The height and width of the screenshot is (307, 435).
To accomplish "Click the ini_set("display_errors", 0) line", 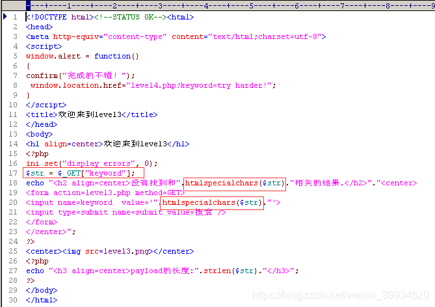I will [x=92, y=163].
